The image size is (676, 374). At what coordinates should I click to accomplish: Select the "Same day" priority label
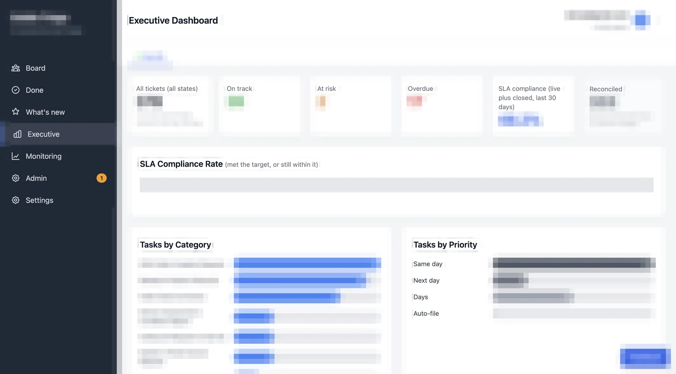tap(428, 264)
